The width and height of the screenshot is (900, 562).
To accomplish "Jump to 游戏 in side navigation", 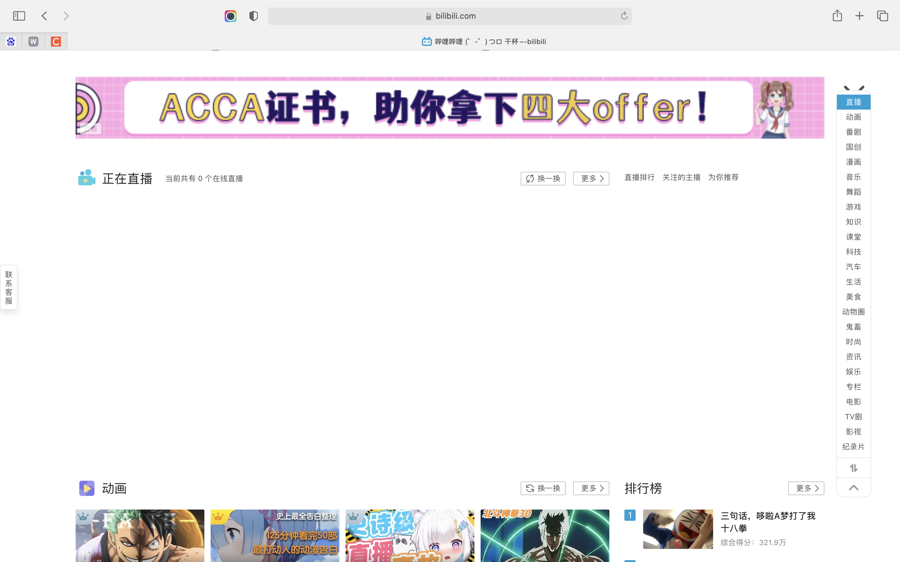I will 853,207.
